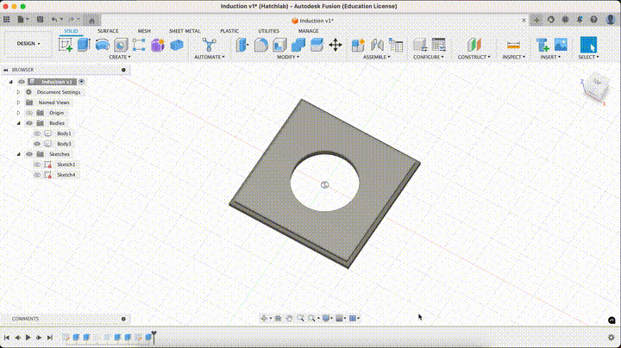621x348 pixels.
Task: Click the Look At navigation icon
Action: click(278, 318)
